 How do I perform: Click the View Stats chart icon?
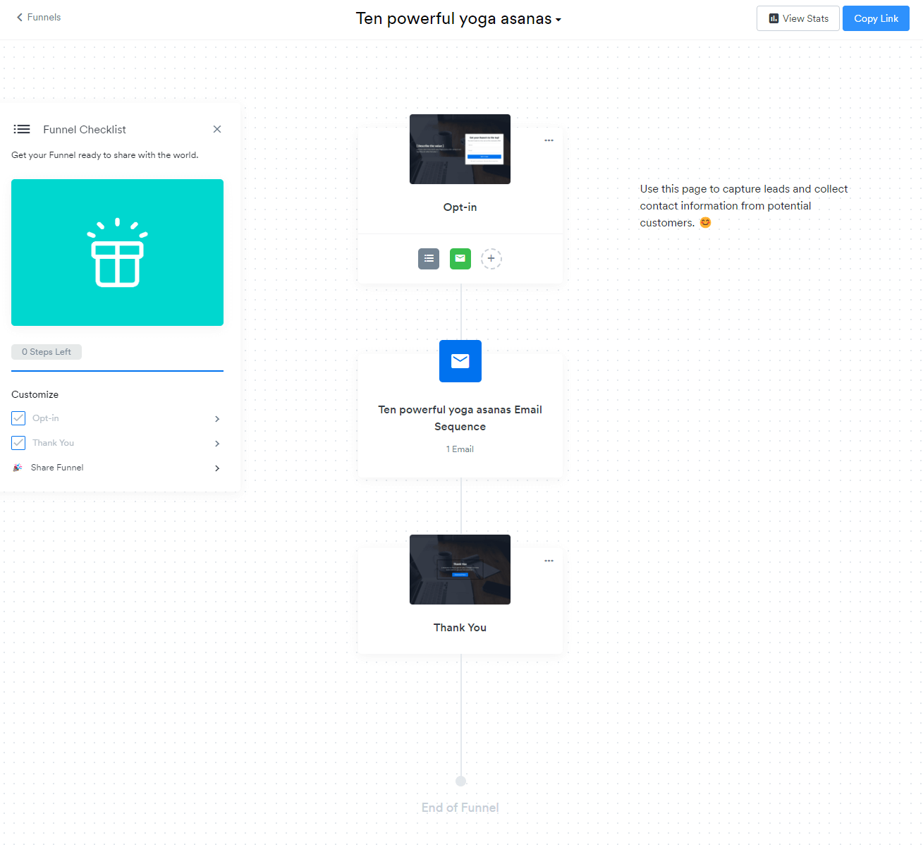click(774, 18)
